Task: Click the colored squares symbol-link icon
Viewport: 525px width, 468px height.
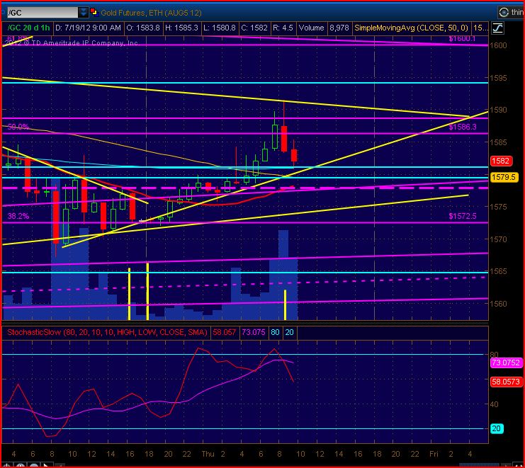Action: click(94, 13)
